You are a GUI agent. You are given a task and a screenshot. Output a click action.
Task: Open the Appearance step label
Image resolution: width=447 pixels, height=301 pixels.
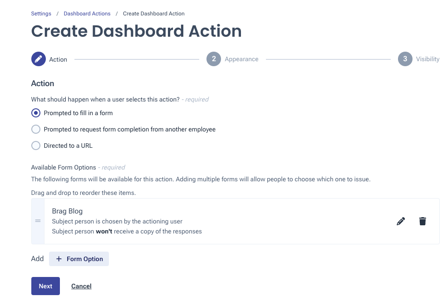241,59
